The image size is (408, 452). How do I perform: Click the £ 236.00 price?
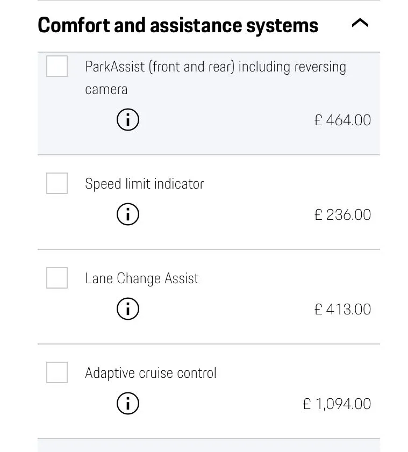coord(342,214)
